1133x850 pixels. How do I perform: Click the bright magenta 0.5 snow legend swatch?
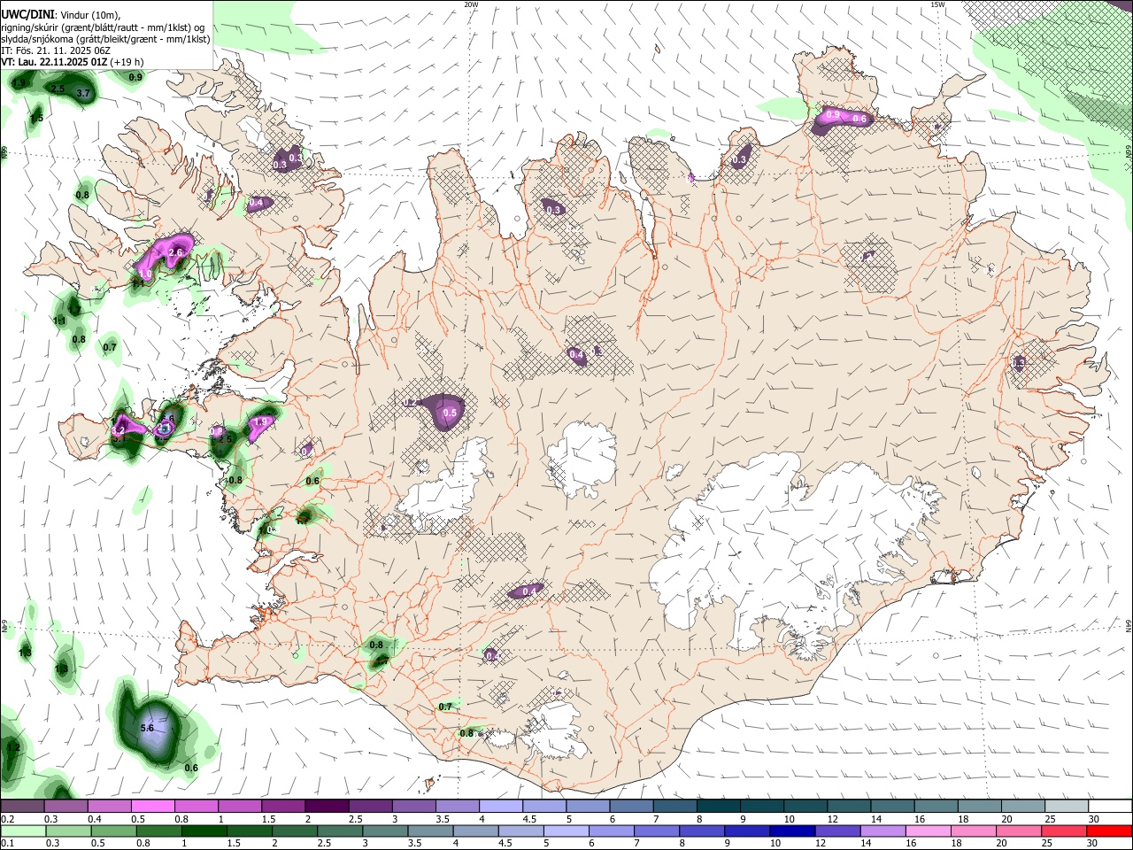[152, 807]
